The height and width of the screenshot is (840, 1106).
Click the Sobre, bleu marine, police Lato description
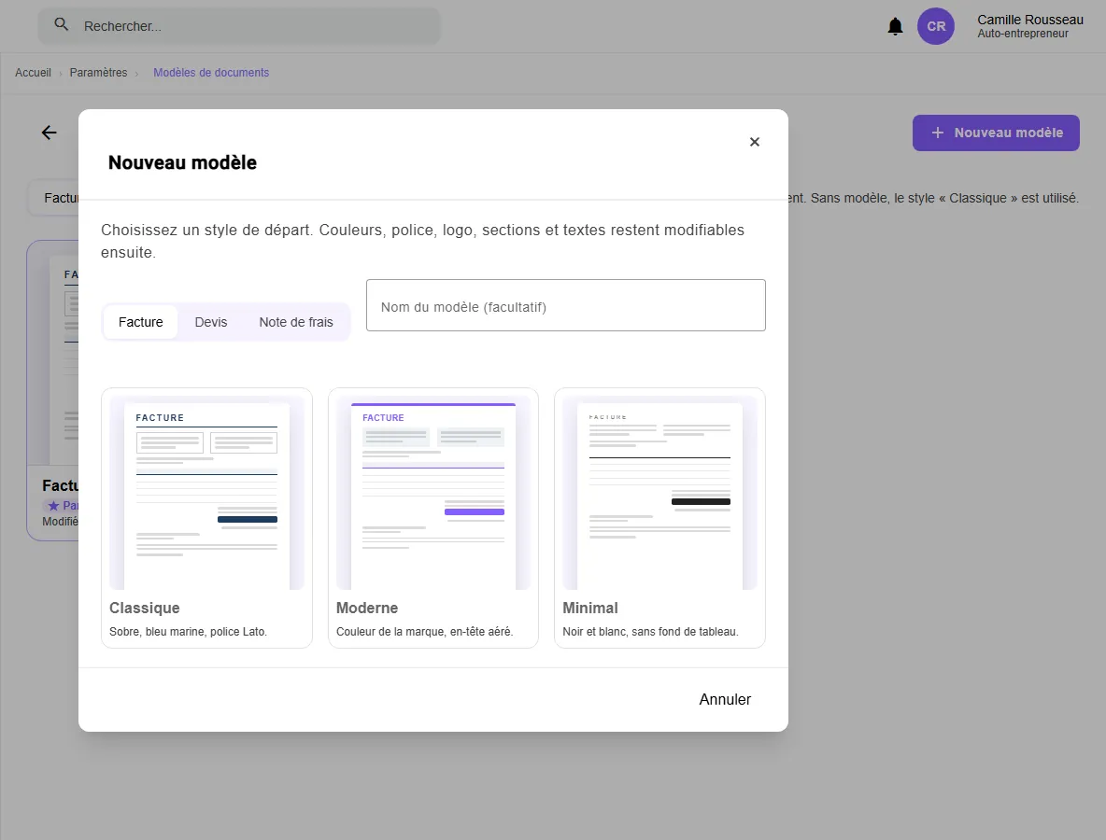click(189, 632)
